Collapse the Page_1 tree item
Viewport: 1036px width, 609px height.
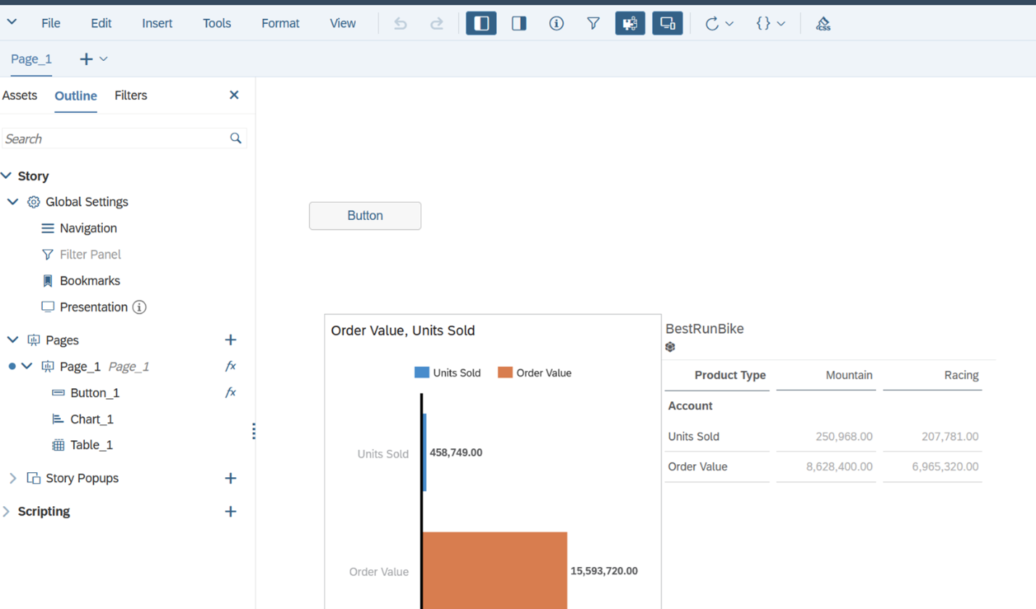(x=27, y=366)
